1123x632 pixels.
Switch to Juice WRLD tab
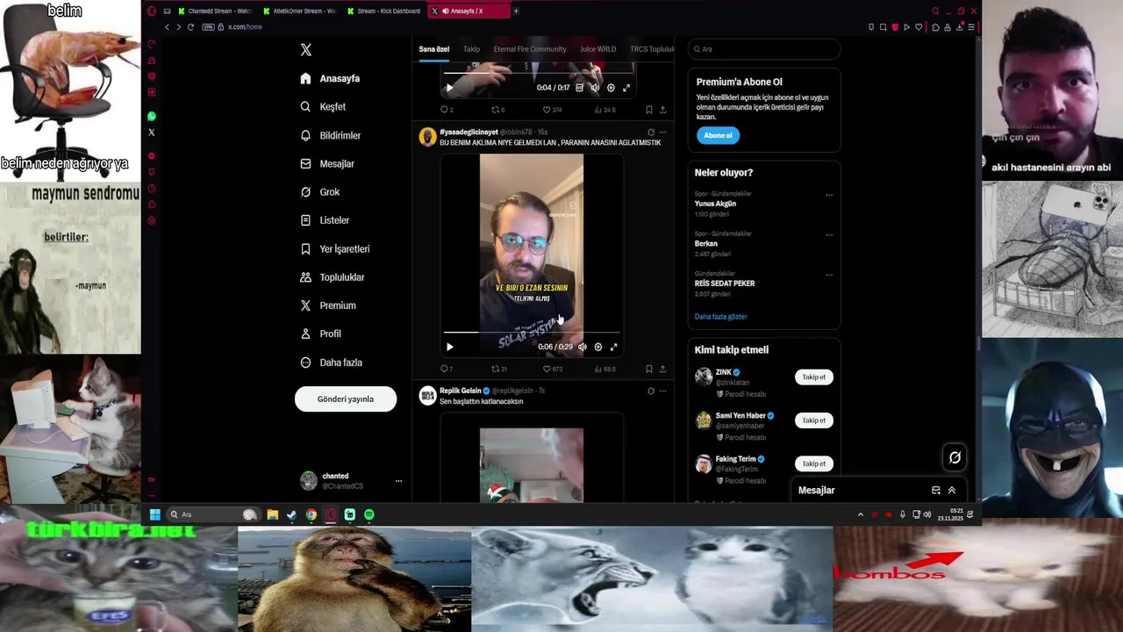coord(597,49)
